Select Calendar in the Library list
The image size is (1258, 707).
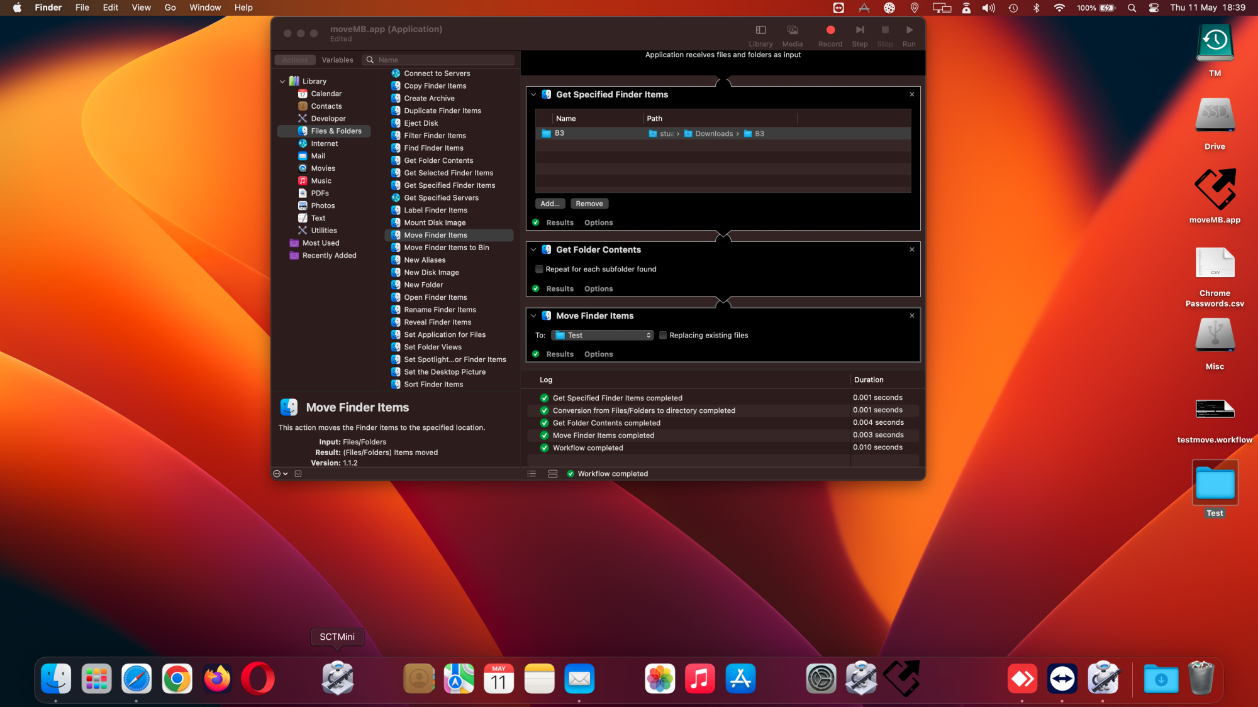[326, 94]
